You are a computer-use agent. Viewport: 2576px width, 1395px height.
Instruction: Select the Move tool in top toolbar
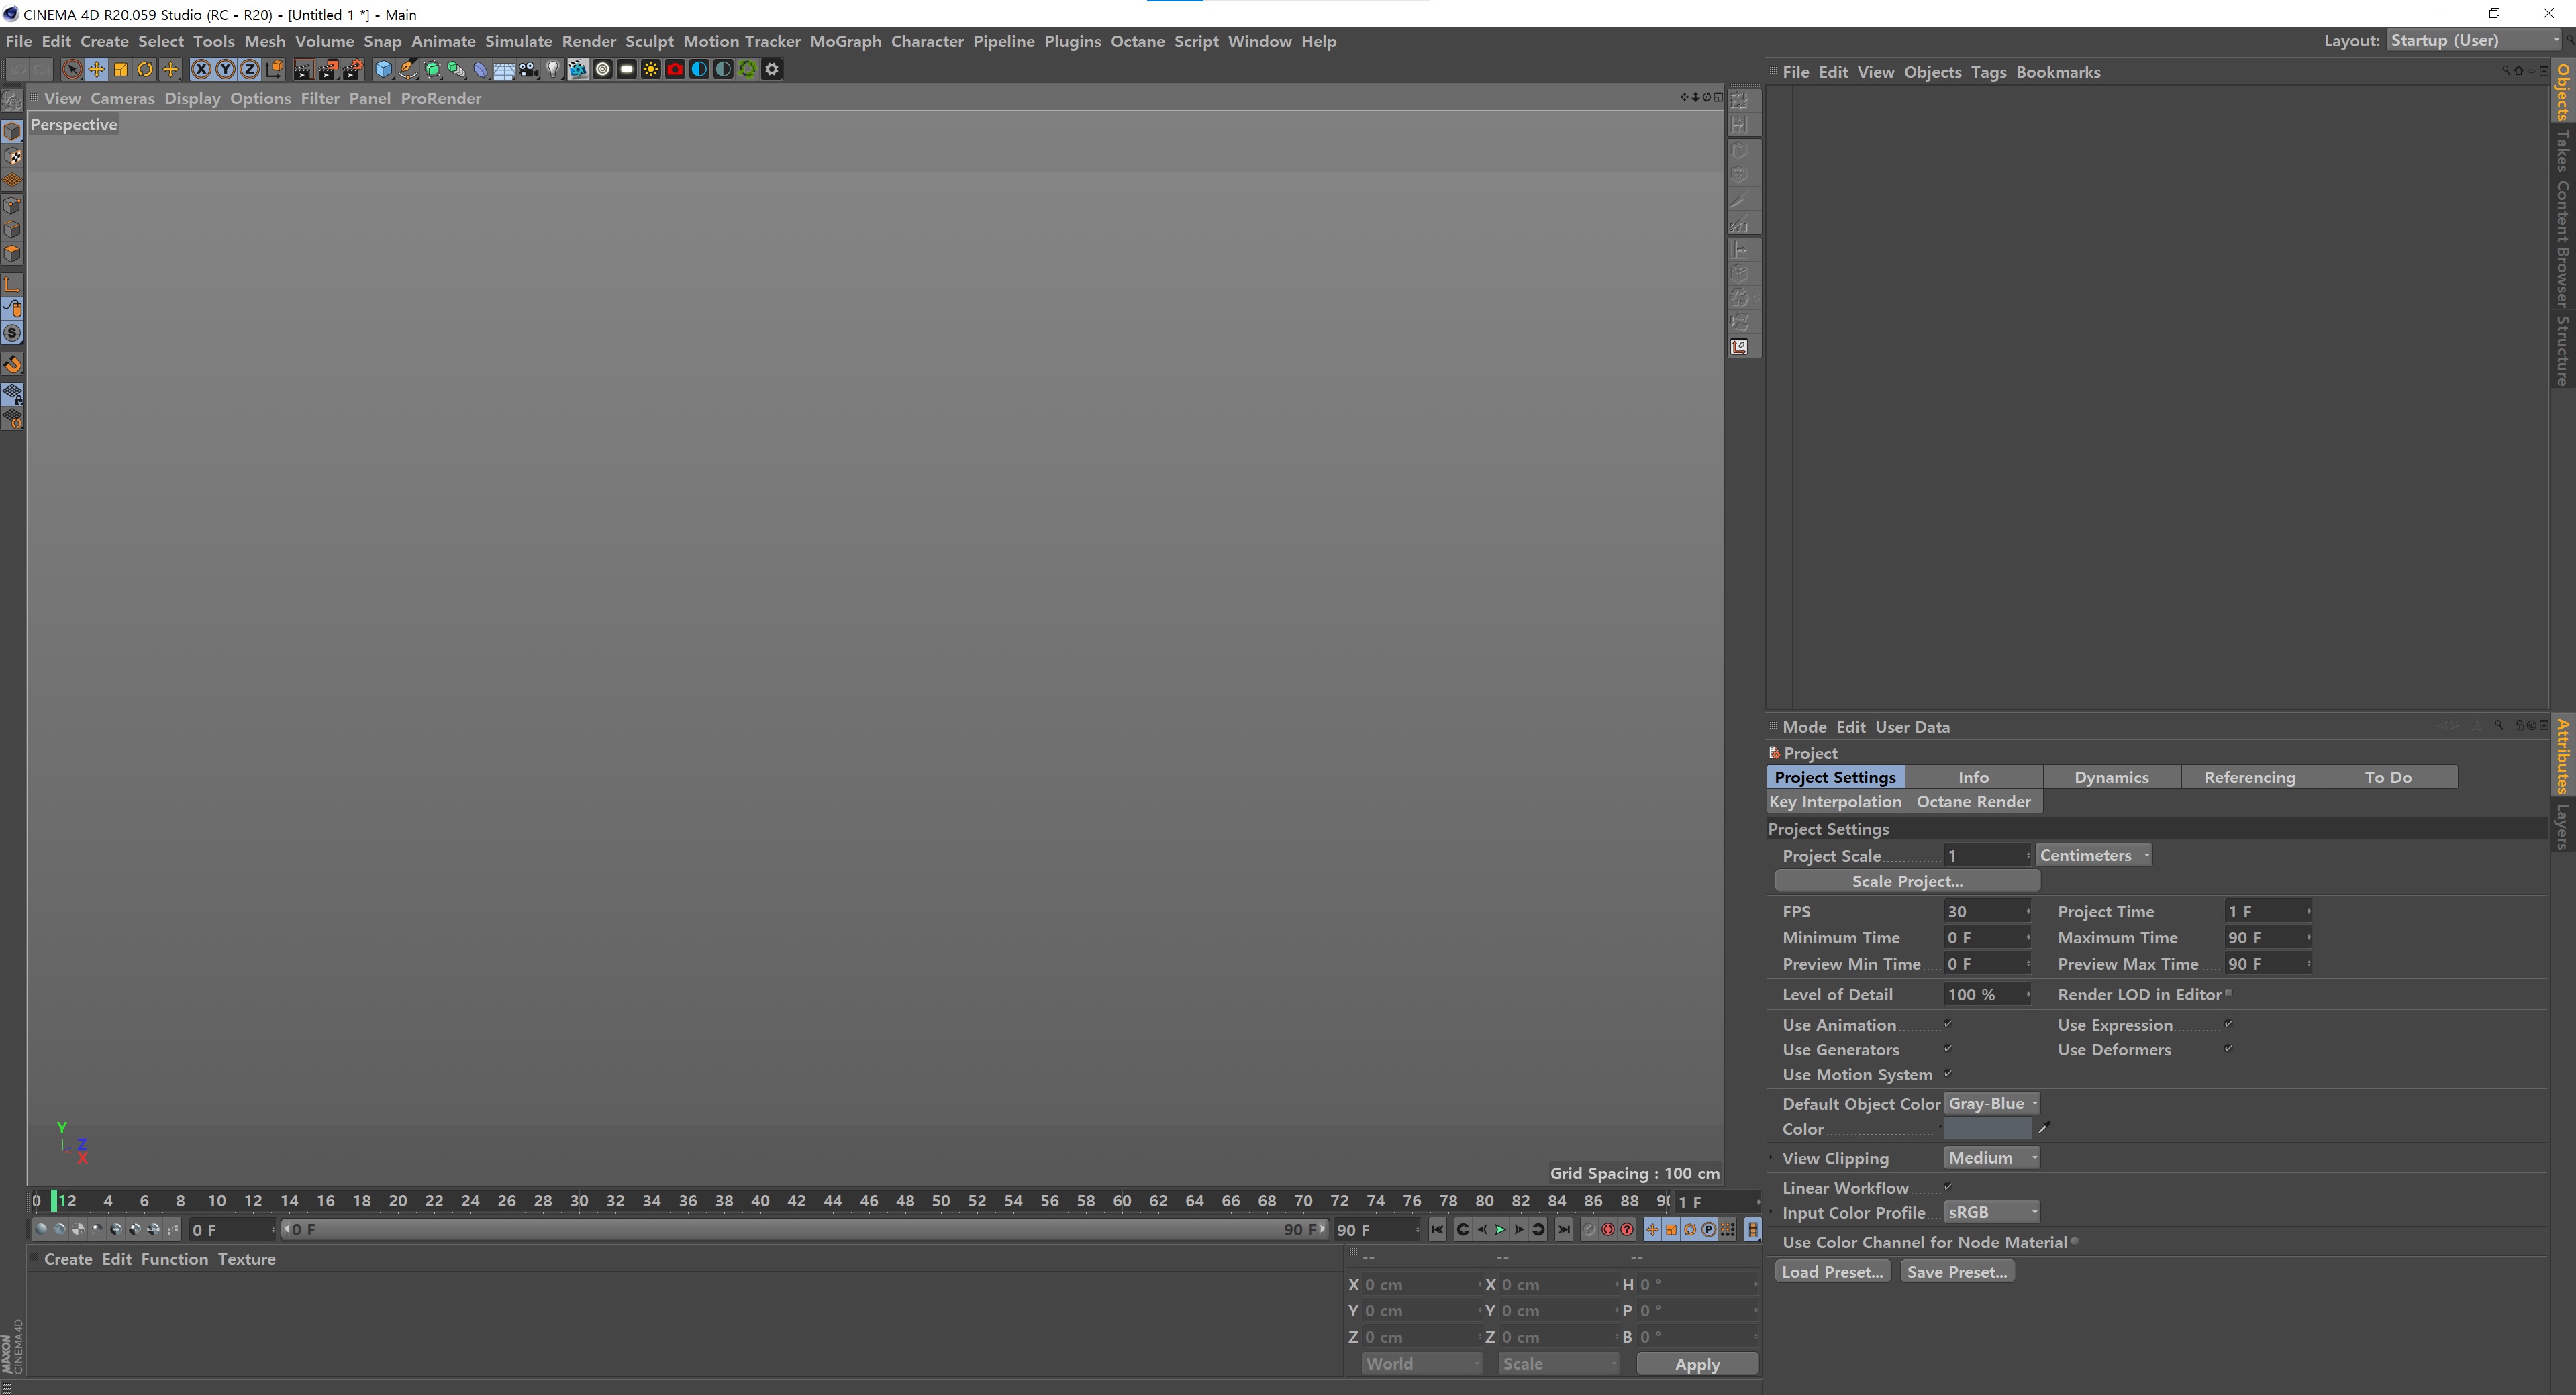pyautogui.click(x=96, y=69)
